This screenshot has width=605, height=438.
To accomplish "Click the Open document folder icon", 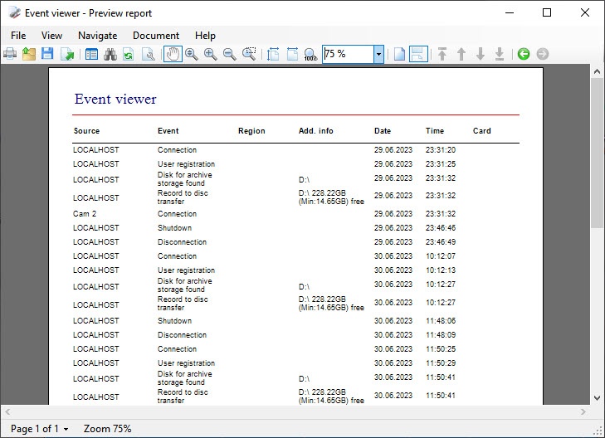I will coord(29,54).
